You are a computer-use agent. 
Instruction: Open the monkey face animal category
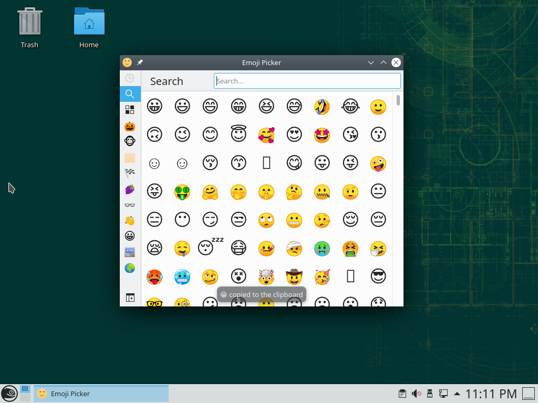pos(130,141)
